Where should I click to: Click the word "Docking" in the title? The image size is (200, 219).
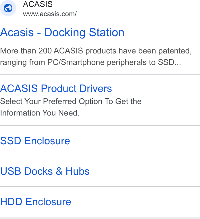(65, 33)
